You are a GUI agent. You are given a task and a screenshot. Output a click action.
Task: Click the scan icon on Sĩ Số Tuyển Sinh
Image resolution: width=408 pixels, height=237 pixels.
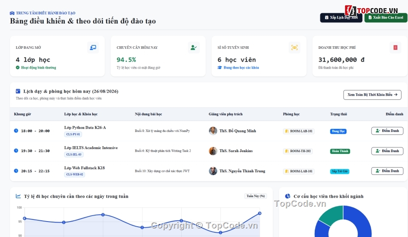pos(294,48)
